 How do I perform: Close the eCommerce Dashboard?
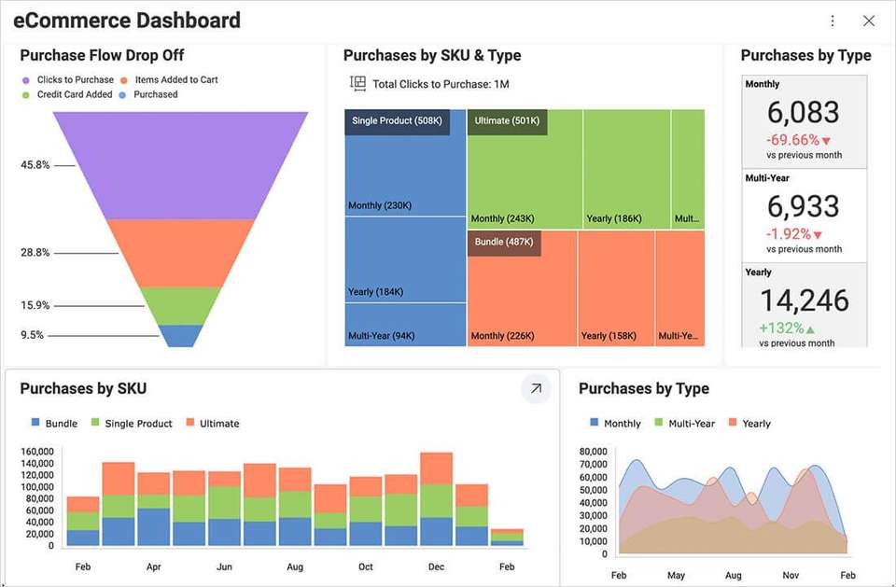coord(869,21)
